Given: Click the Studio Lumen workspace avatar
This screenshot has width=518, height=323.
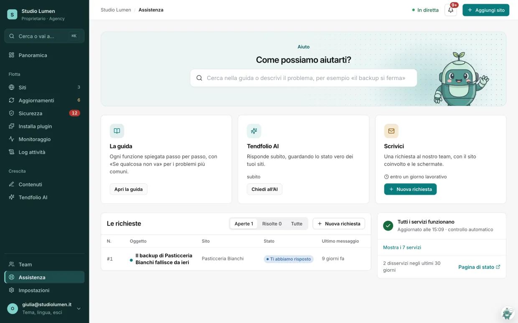Looking at the screenshot, I should click(12, 15).
